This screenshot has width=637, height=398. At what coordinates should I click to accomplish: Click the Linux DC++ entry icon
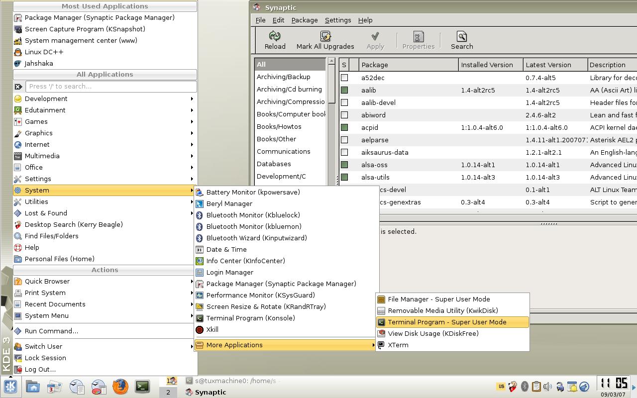[x=18, y=52]
